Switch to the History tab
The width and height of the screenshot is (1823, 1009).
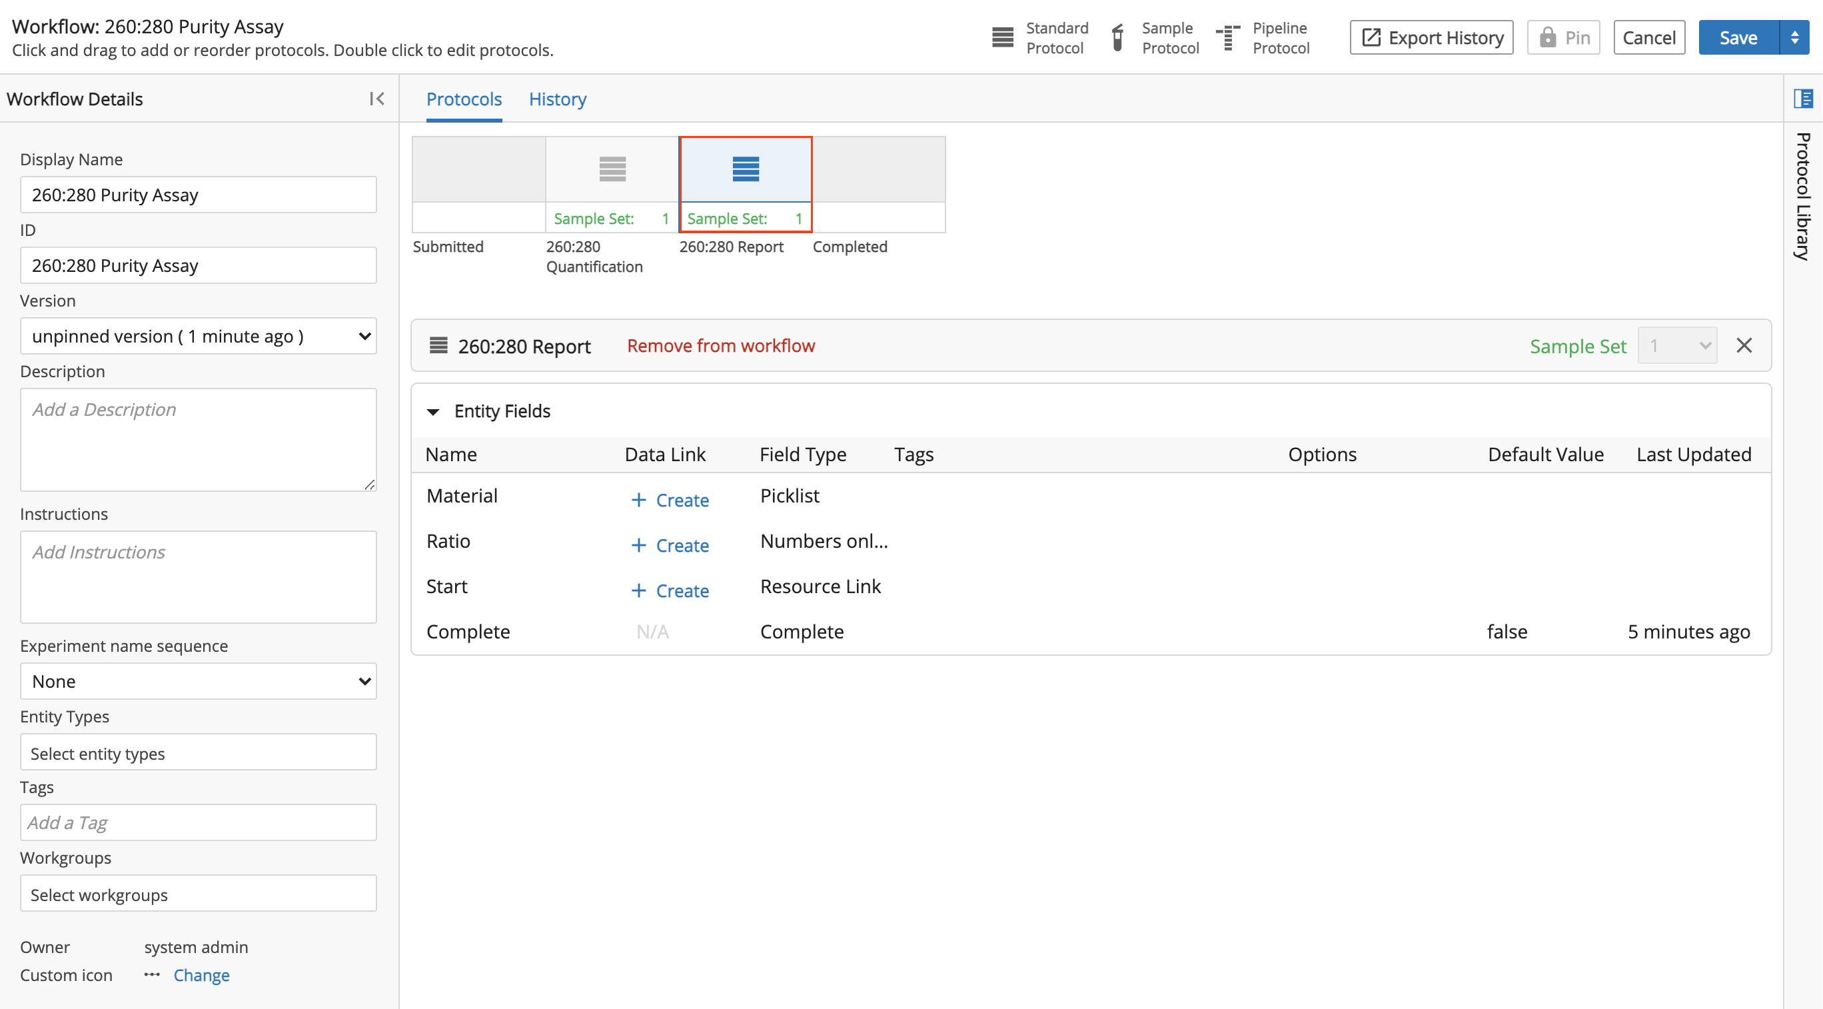point(558,99)
